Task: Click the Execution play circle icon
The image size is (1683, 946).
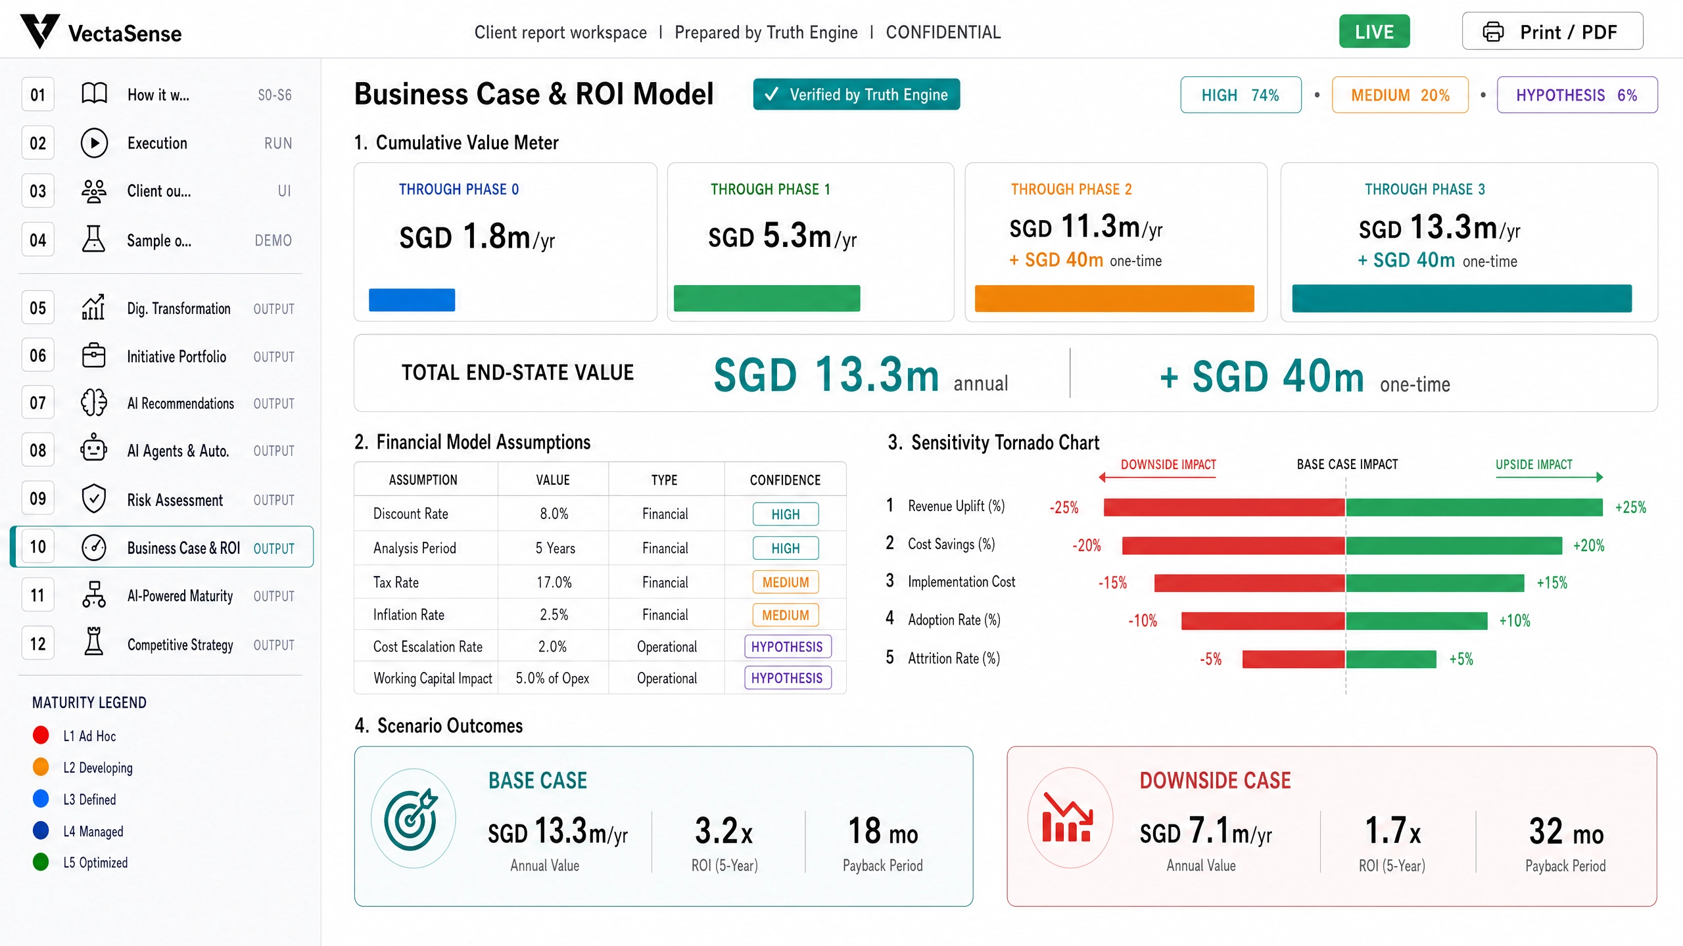Action: [94, 143]
